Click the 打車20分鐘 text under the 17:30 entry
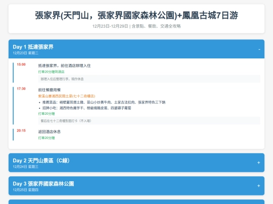Image resolution: width=273 pixels, height=204 pixels. coord(47,114)
